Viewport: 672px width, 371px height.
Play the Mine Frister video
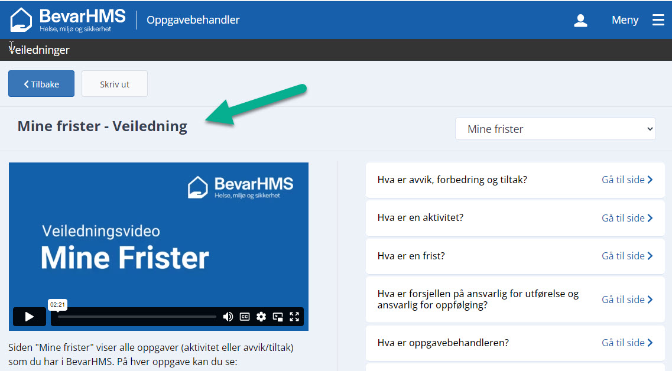[x=29, y=317]
